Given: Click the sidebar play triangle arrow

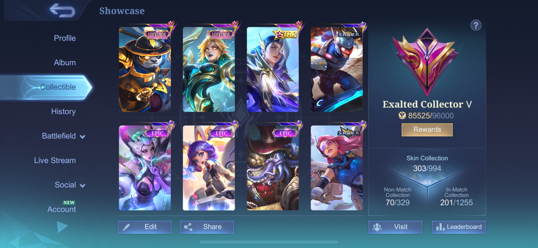Looking at the screenshot, I should (62, 227).
